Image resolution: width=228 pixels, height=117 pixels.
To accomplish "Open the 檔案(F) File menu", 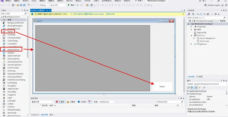I will (8, 1).
